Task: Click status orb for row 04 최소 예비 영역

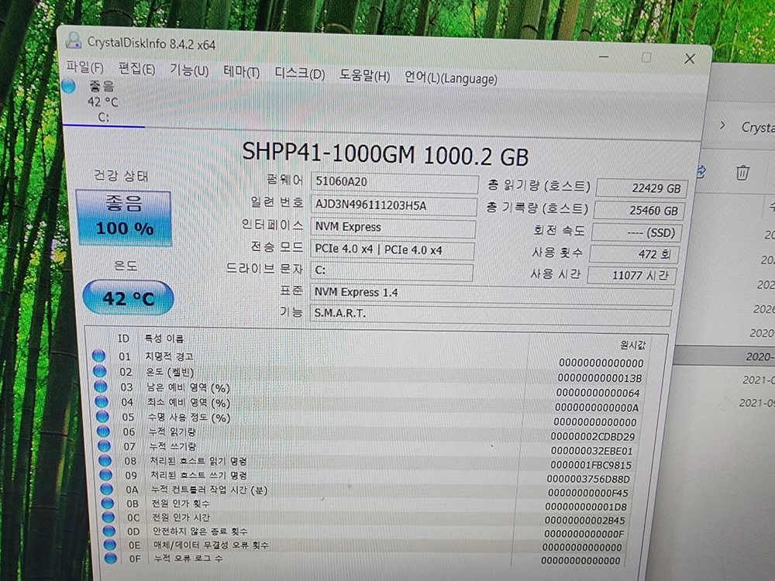Action: click(x=102, y=401)
